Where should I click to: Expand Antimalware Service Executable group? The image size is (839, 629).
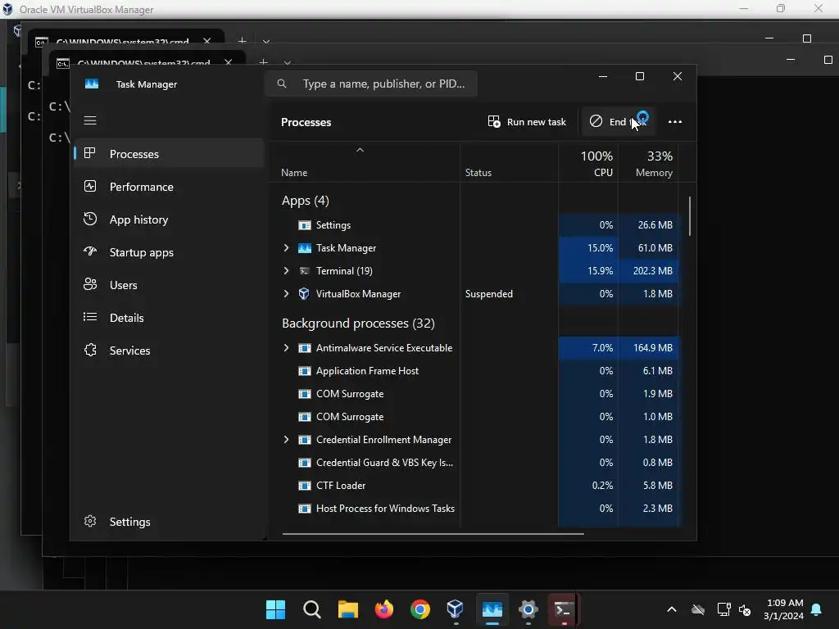(286, 347)
